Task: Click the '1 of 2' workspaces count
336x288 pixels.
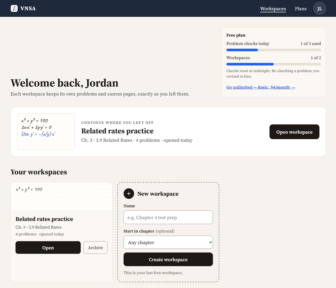Action: 316,58
